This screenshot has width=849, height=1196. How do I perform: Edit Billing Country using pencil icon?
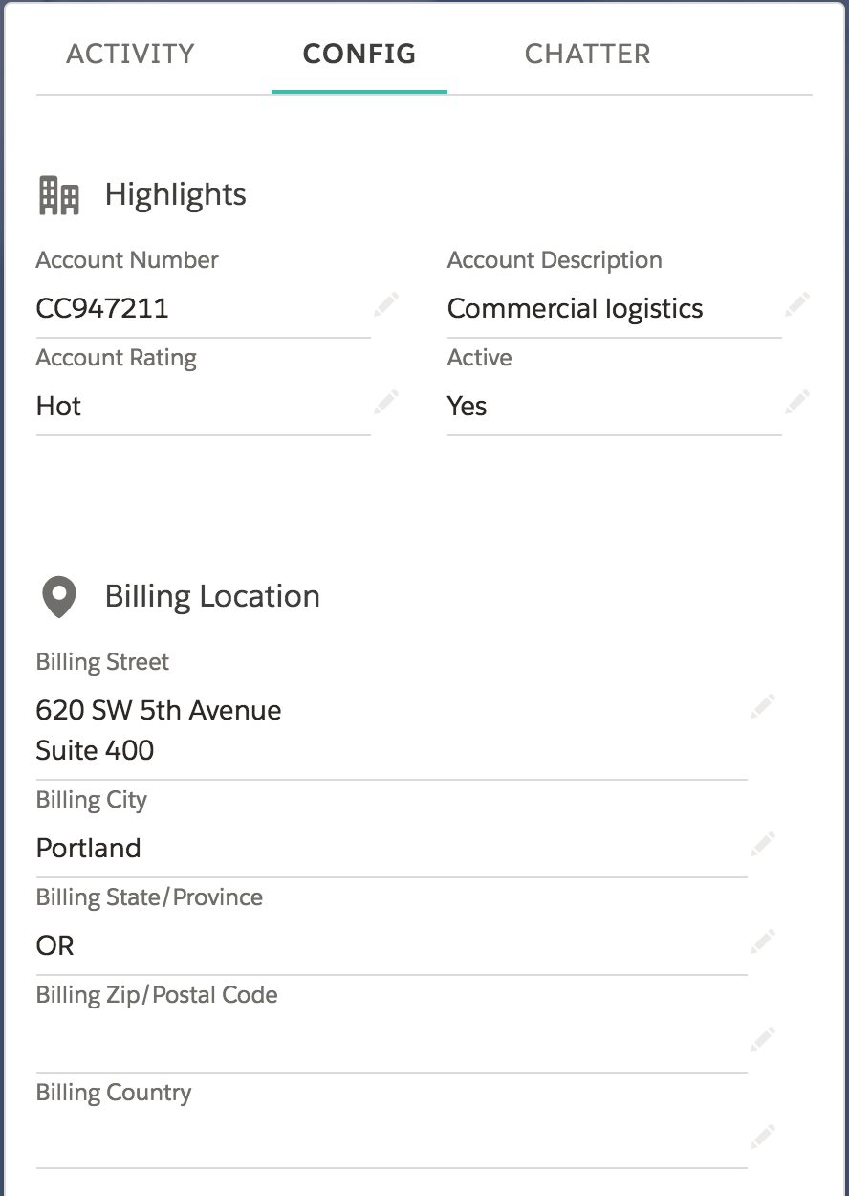click(x=762, y=1137)
